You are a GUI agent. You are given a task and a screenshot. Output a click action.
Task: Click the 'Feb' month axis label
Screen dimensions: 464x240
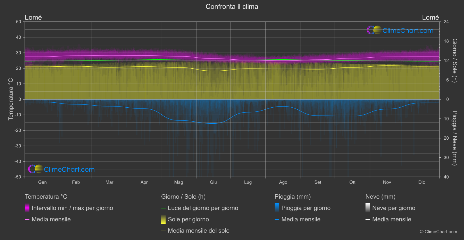[x=76, y=182]
